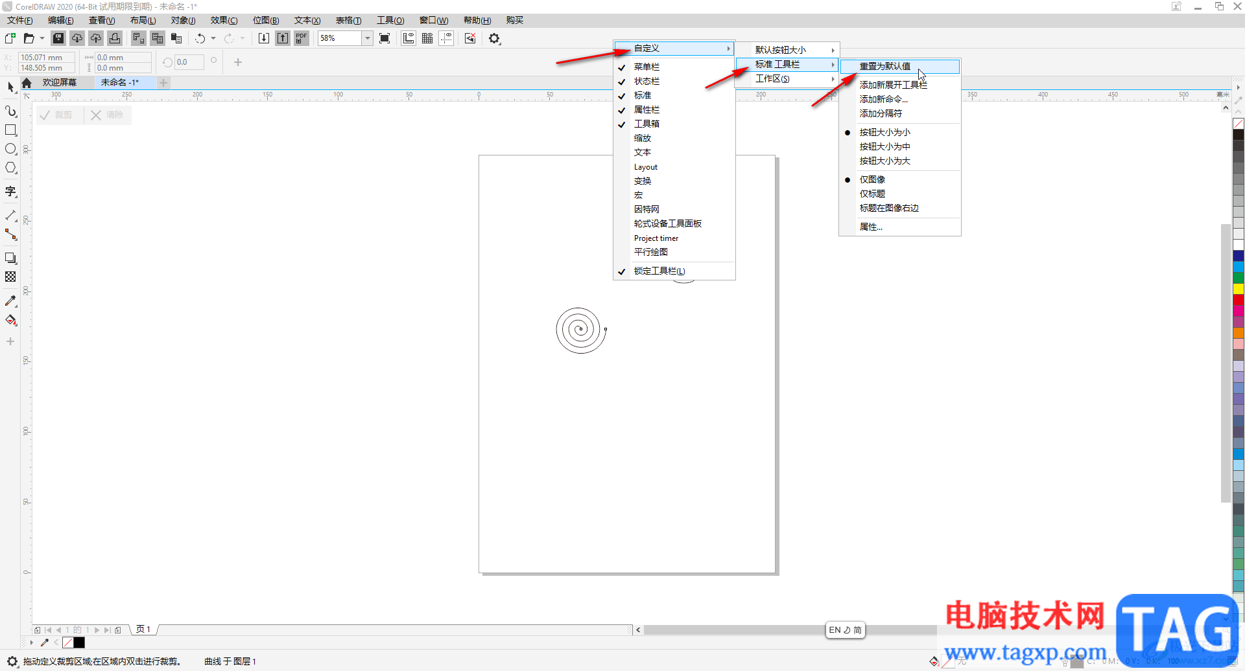Click 添加新命令... entry
1245x671 pixels.
pyautogui.click(x=900, y=99)
